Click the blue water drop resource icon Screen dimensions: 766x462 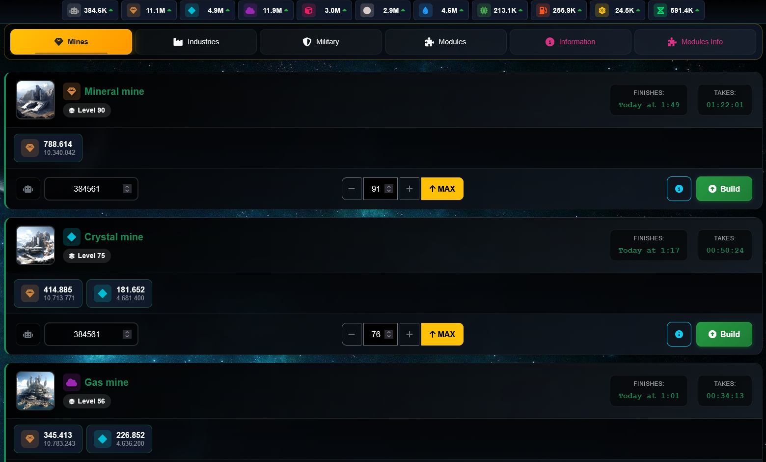tap(425, 10)
